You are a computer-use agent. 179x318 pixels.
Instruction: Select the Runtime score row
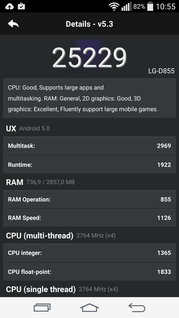[x=89, y=165]
